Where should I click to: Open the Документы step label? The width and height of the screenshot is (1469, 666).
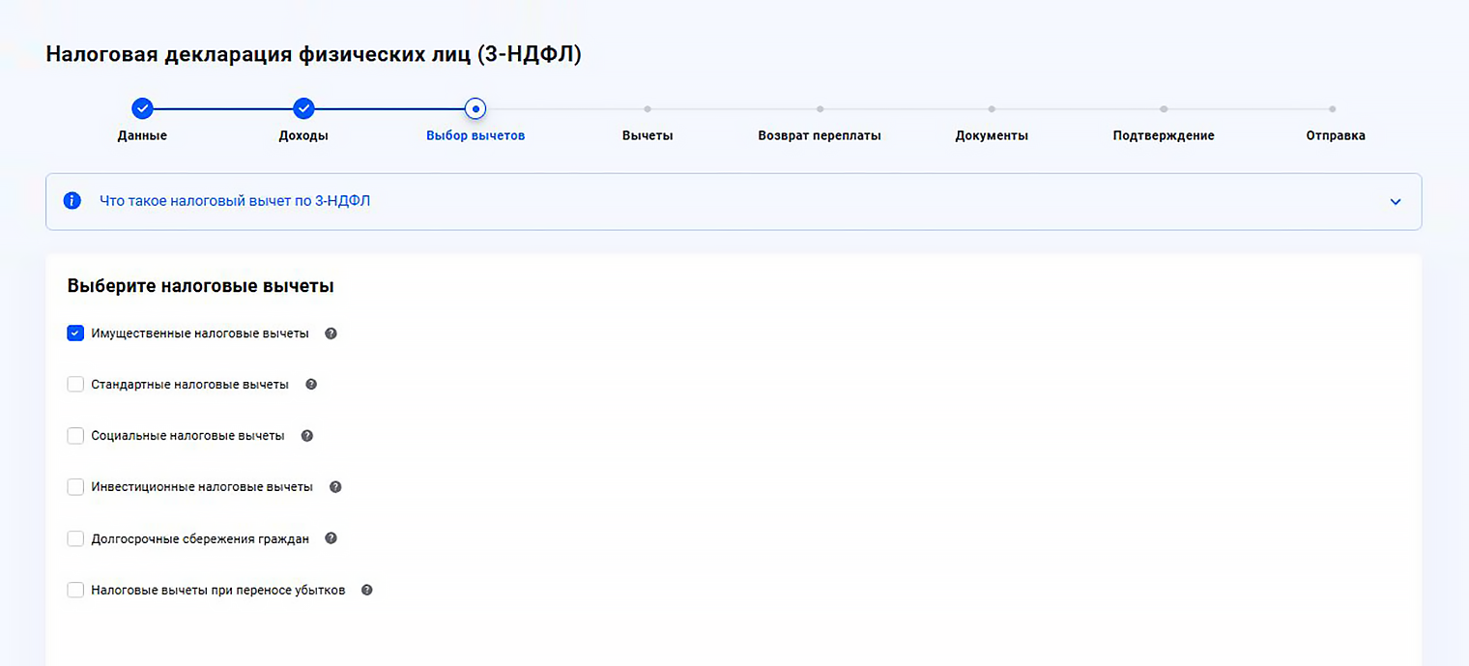(x=992, y=135)
